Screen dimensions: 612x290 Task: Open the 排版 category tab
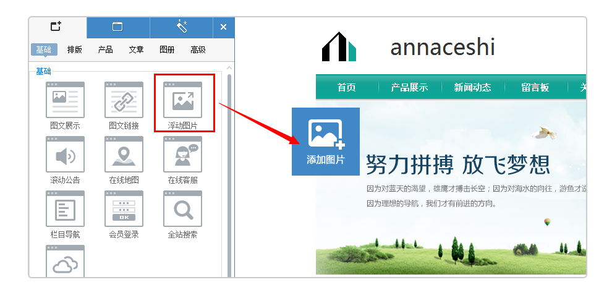click(75, 49)
